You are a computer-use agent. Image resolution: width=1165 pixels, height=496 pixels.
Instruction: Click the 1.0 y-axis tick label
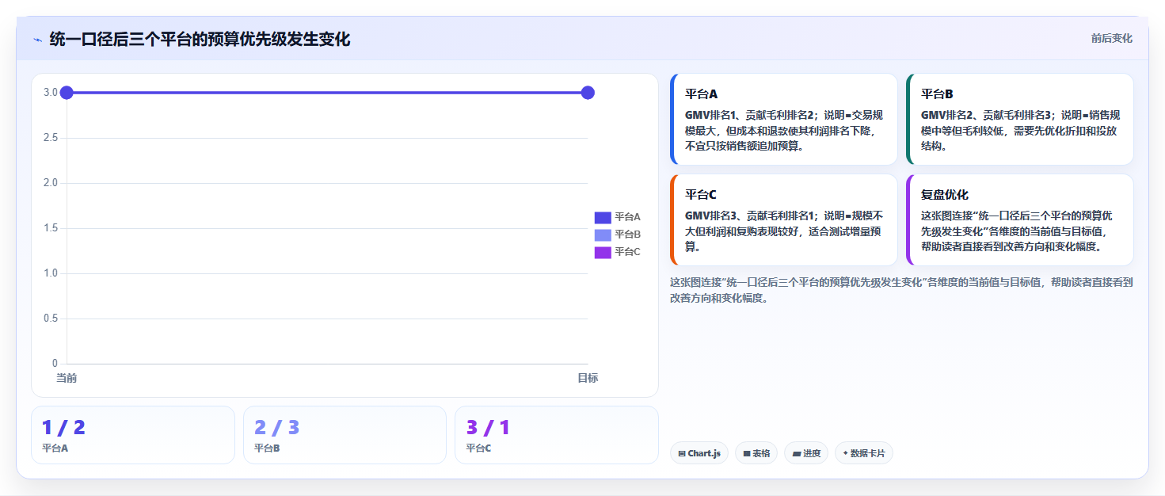pos(50,273)
